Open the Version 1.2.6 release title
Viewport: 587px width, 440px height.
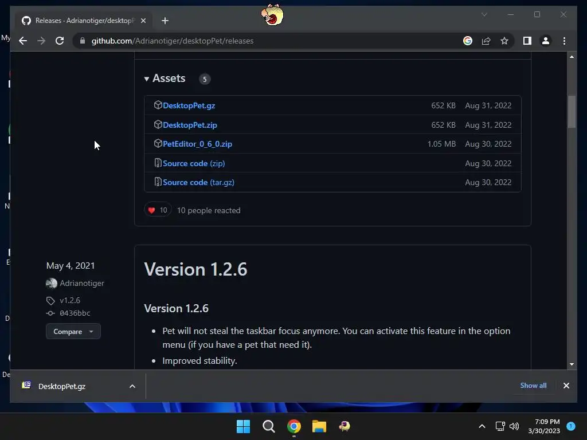coord(195,269)
